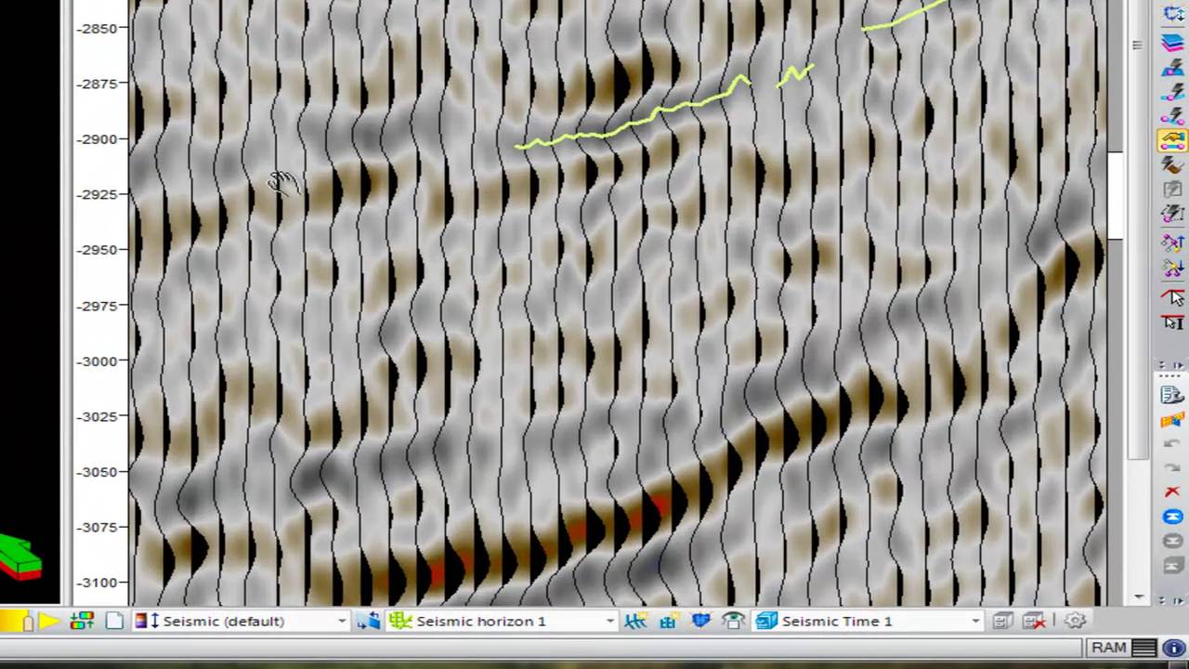Click the blue circular icon in the right toolbar

click(x=1172, y=517)
